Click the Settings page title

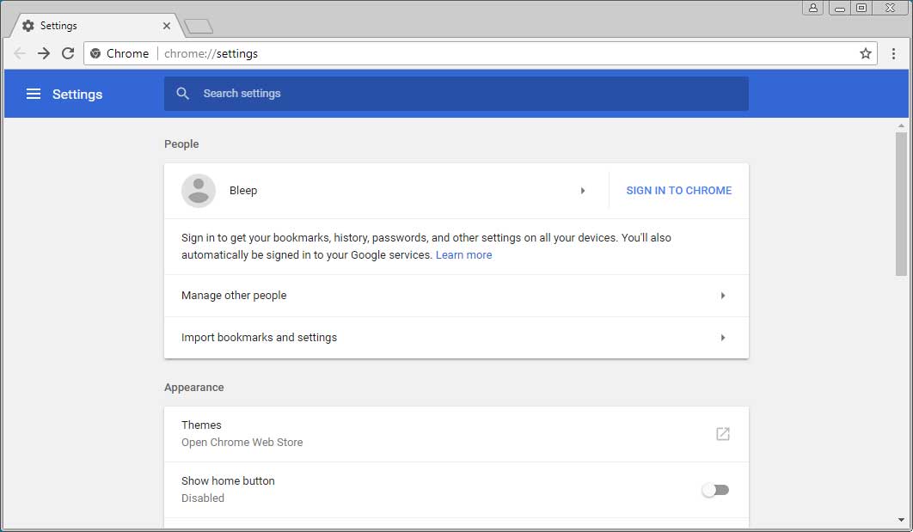coord(77,95)
